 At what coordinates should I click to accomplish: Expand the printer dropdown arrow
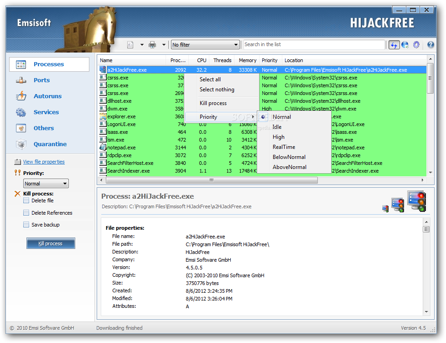164,45
